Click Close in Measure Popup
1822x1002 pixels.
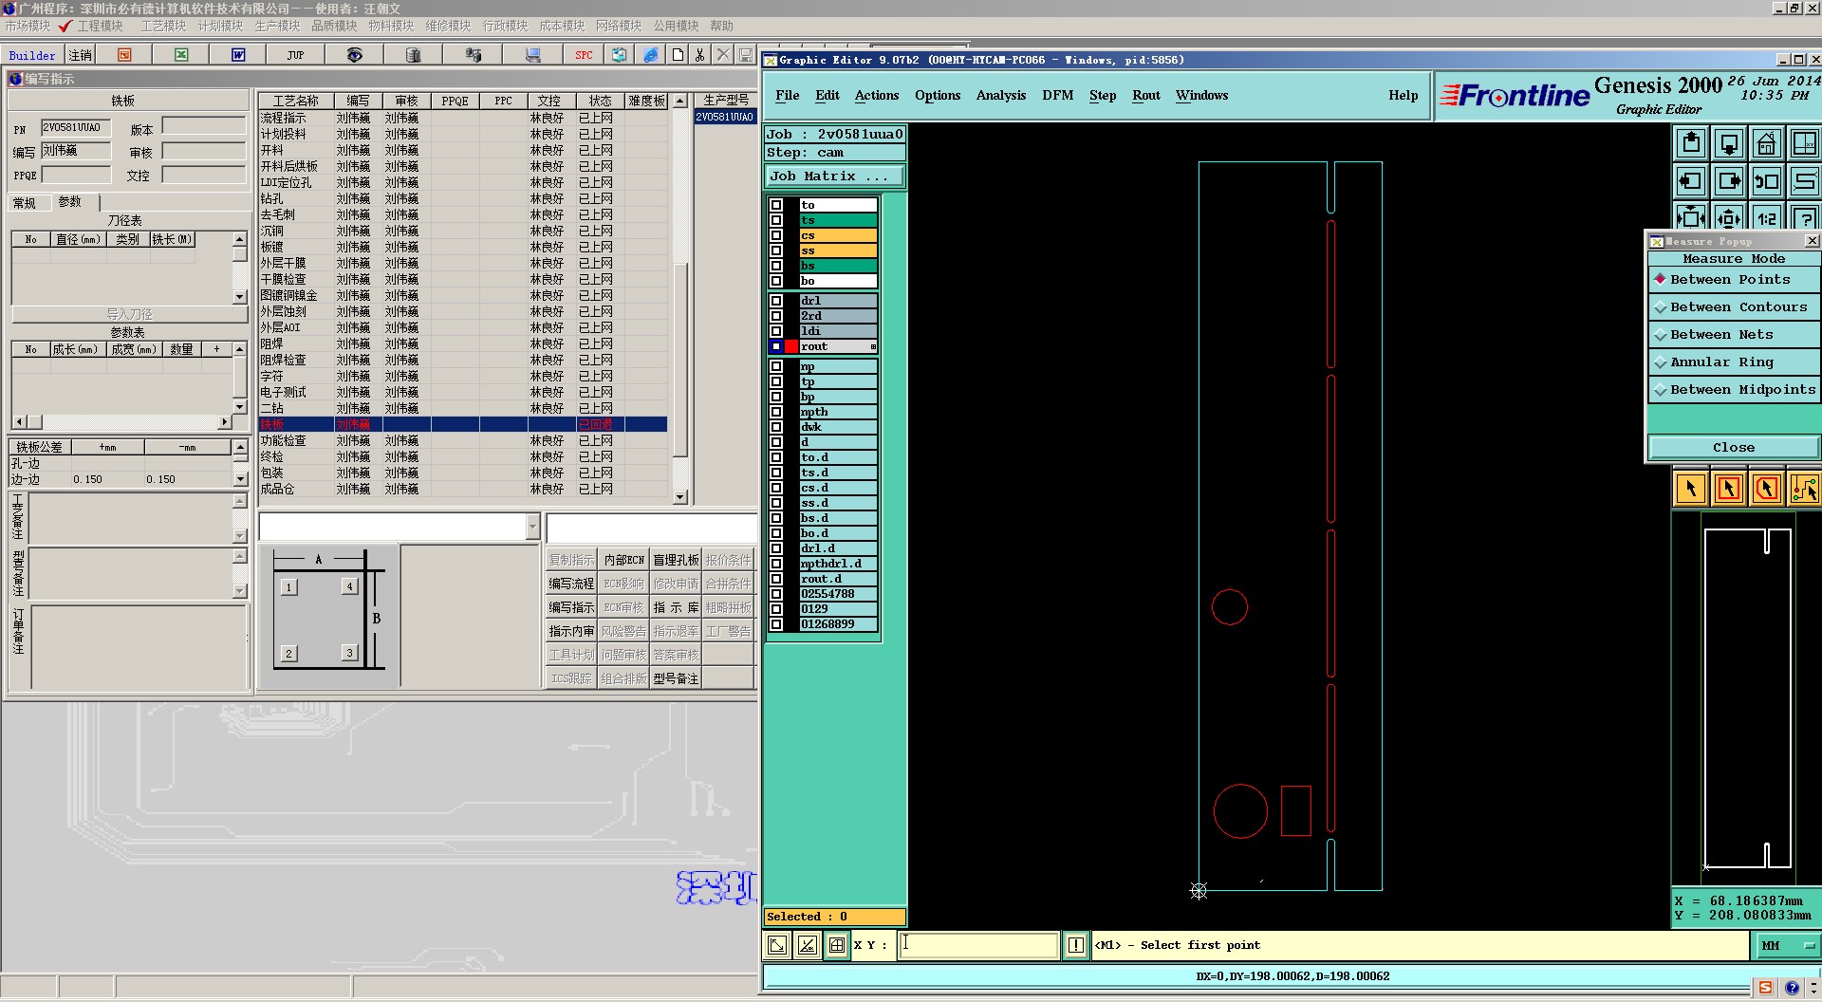pyautogui.click(x=1733, y=448)
